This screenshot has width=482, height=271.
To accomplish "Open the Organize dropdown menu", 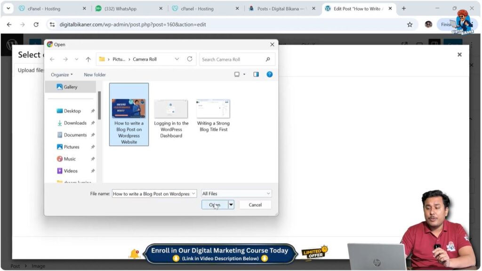I will point(62,75).
